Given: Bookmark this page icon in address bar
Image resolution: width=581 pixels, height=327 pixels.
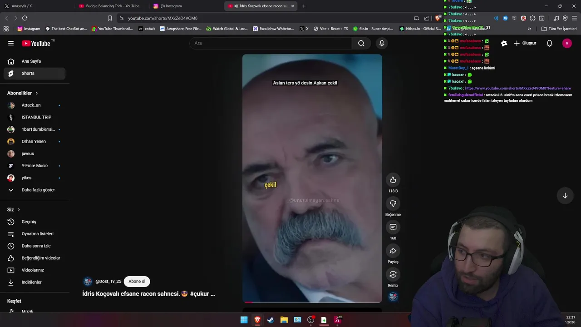Looking at the screenshot, I should (x=110, y=18).
